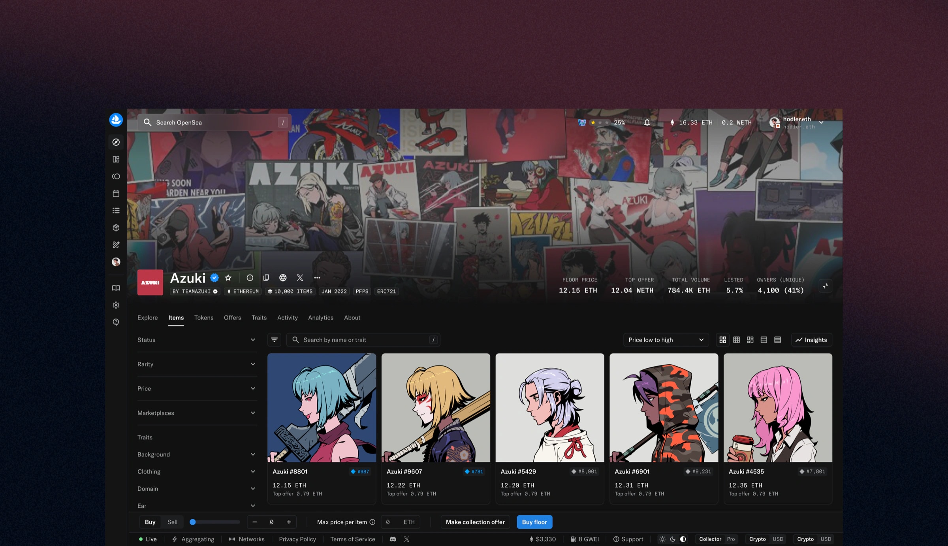Switch to the Pro mode

(x=731, y=539)
